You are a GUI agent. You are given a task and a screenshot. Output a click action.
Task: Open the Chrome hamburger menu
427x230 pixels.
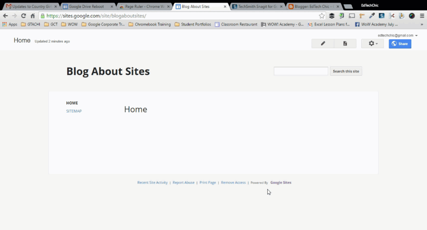(x=422, y=16)
